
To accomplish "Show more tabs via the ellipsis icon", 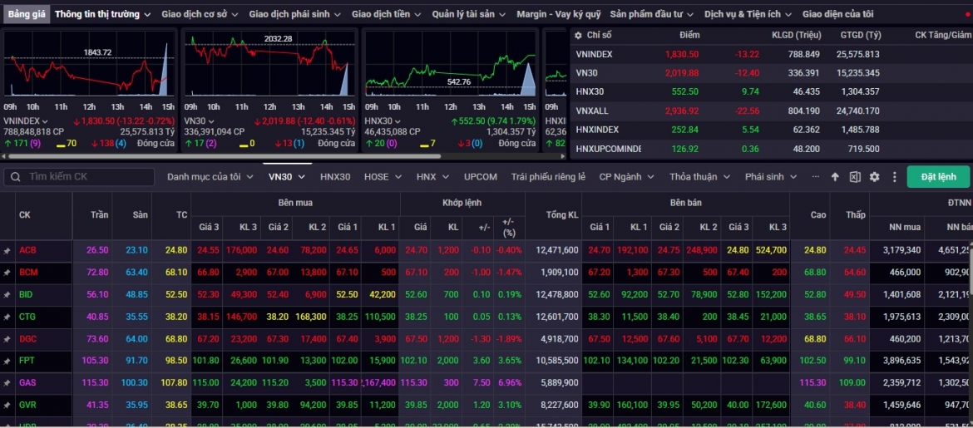I will [x=815, y=177].
